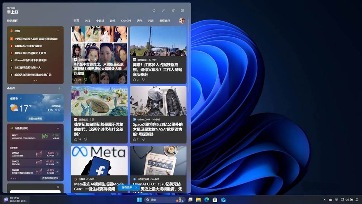Select the 天气 tab
This screenshot has height=204, width=362.
coord(140,21)
